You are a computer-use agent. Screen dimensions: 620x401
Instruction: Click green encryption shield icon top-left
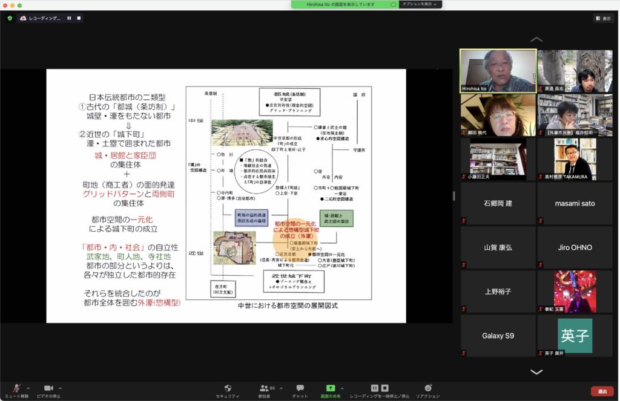pos(10,18)
